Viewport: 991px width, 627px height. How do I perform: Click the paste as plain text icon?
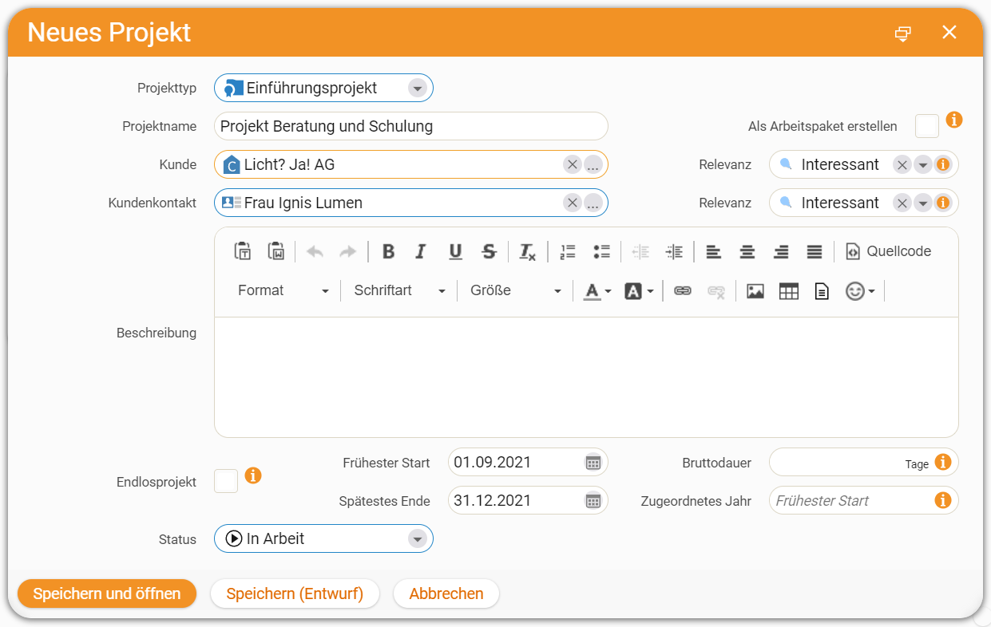pyautogui.click(x=243, y=251)
